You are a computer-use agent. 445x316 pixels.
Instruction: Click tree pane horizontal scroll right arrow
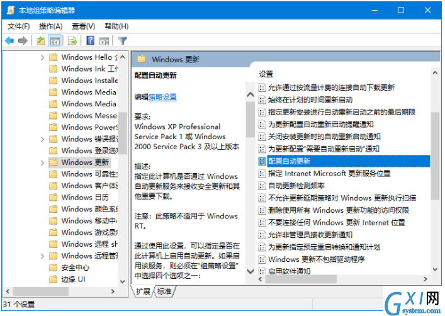tap(113, 291)
